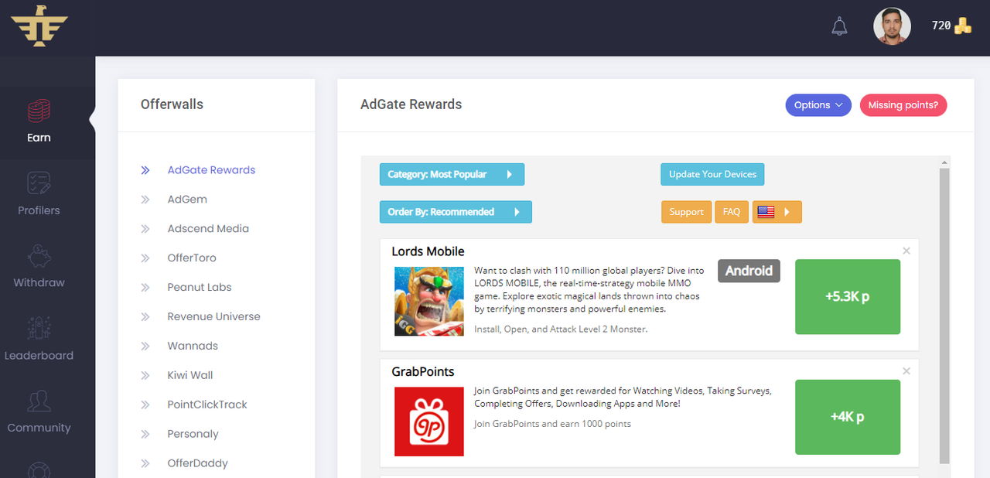The width and height of the screenshot is (990, 478).
Task: Open the user profile avatar
Action: (892, 26)
